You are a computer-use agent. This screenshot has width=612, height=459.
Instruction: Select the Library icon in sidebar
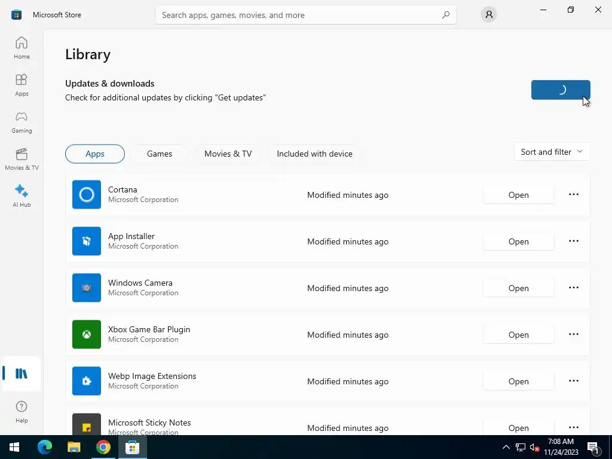[22, 374]
